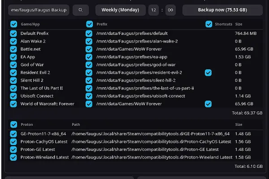
Task: Toggle the Shortcuts select-all header checkbox
Action: click(208, 24)
